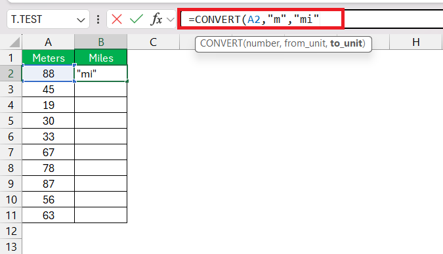The image size is (443, 254).
Task: Click cell containing 45
Action: click(x=49, y=89)
